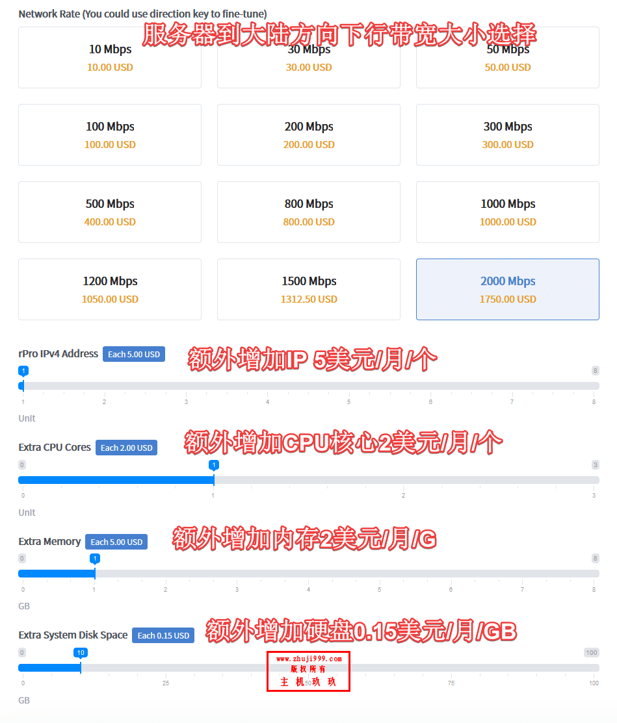Set disk space slider to 75 GB
617x723 pixels.
click(451, 668)
